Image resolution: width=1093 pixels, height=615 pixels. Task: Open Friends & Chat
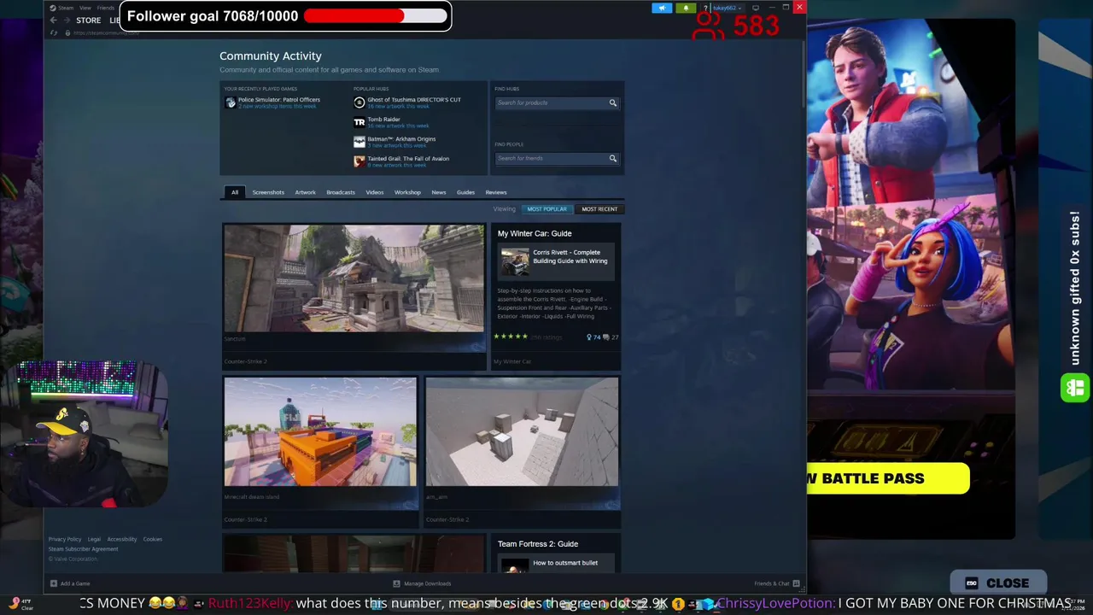(776, 583)
